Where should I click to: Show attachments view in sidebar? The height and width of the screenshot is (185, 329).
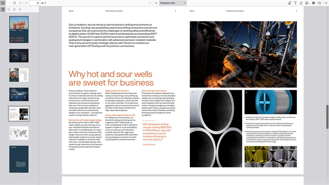[x=14, y=9]
